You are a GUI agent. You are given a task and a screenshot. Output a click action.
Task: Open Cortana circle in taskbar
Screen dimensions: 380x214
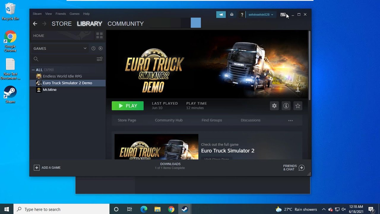coord(116,209)
